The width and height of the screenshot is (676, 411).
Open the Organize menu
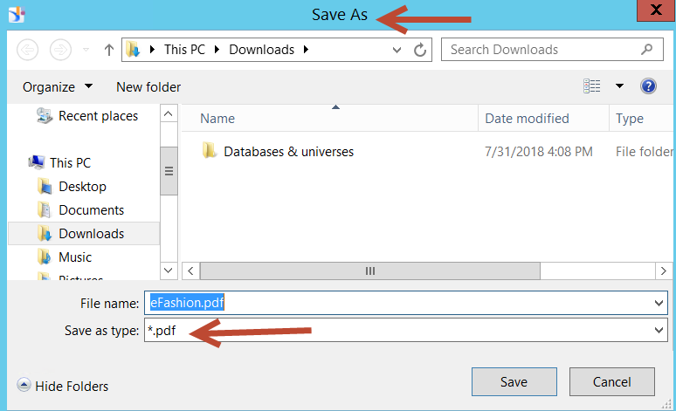(x=58, y=87)
